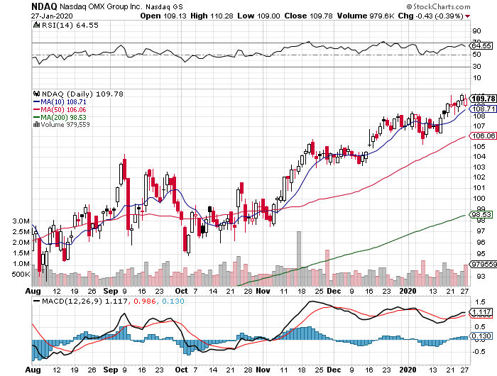Click the NDAQ (Daily) candlestick legend icon

(x=36, y=94)
